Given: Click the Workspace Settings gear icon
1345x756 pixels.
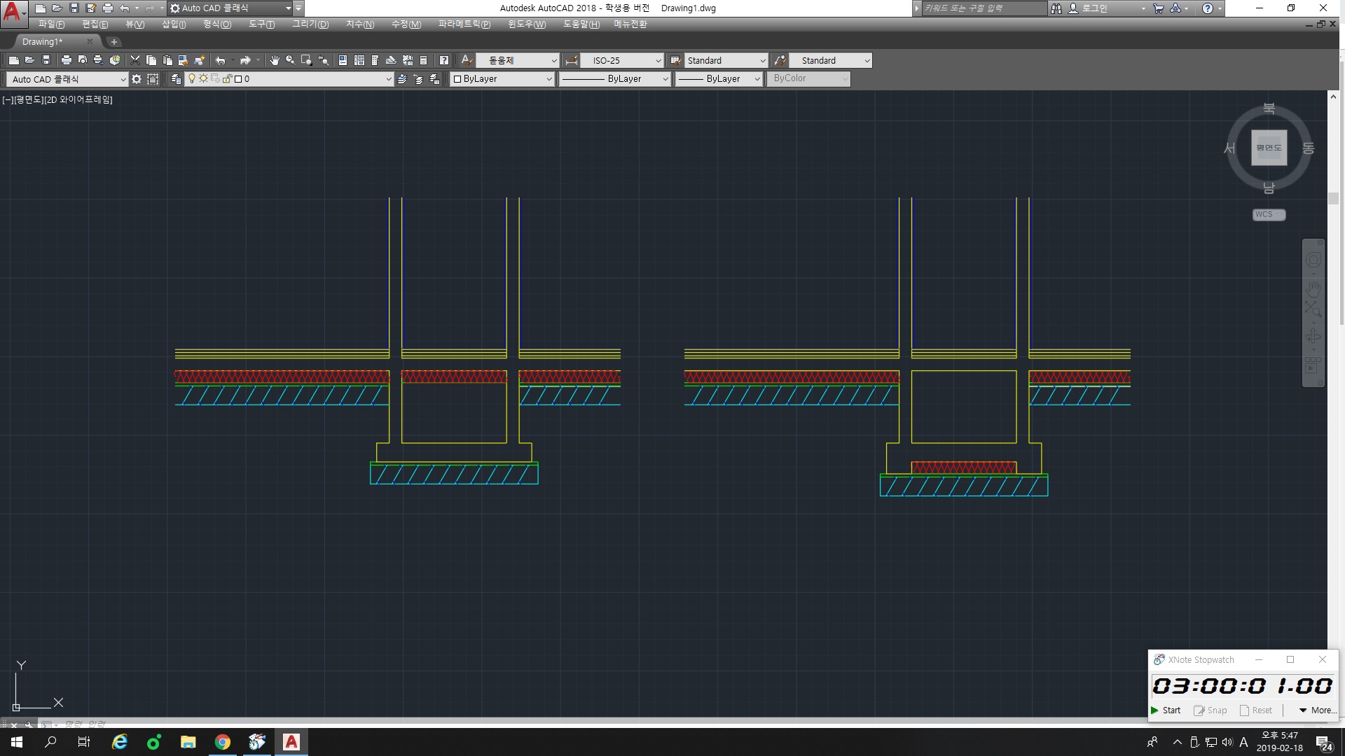Looking at the screenshot, I should click(137, 79).
